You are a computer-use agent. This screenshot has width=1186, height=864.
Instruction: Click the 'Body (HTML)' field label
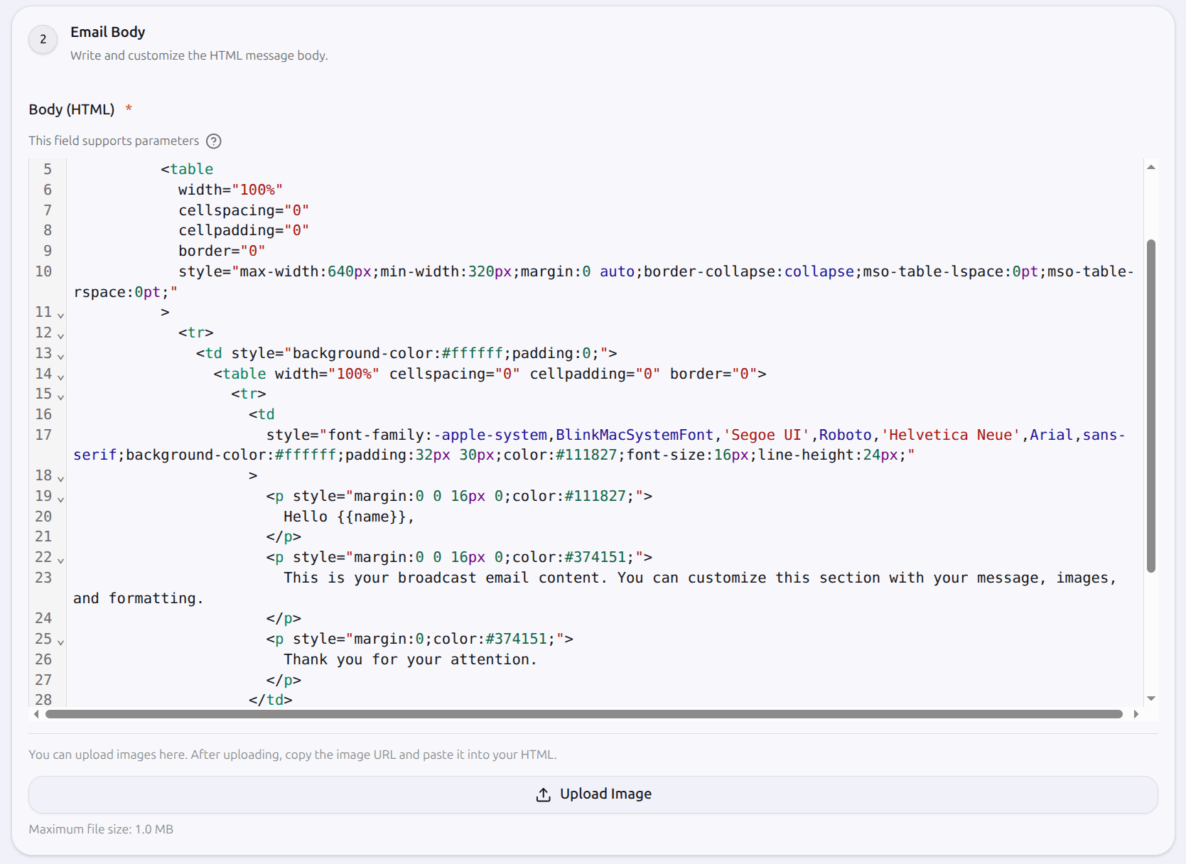click(72, 109)
